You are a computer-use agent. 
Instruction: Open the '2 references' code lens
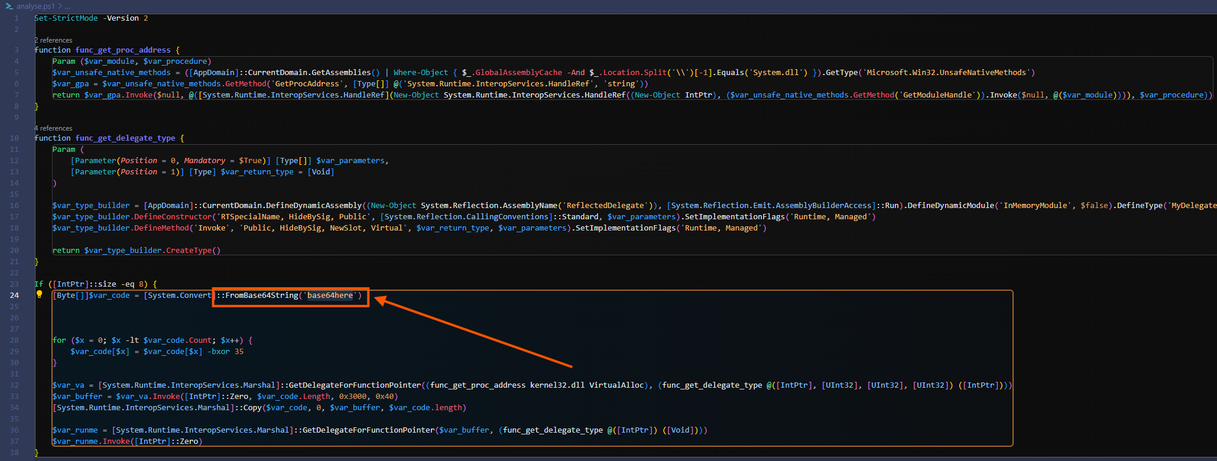(53, 40)
